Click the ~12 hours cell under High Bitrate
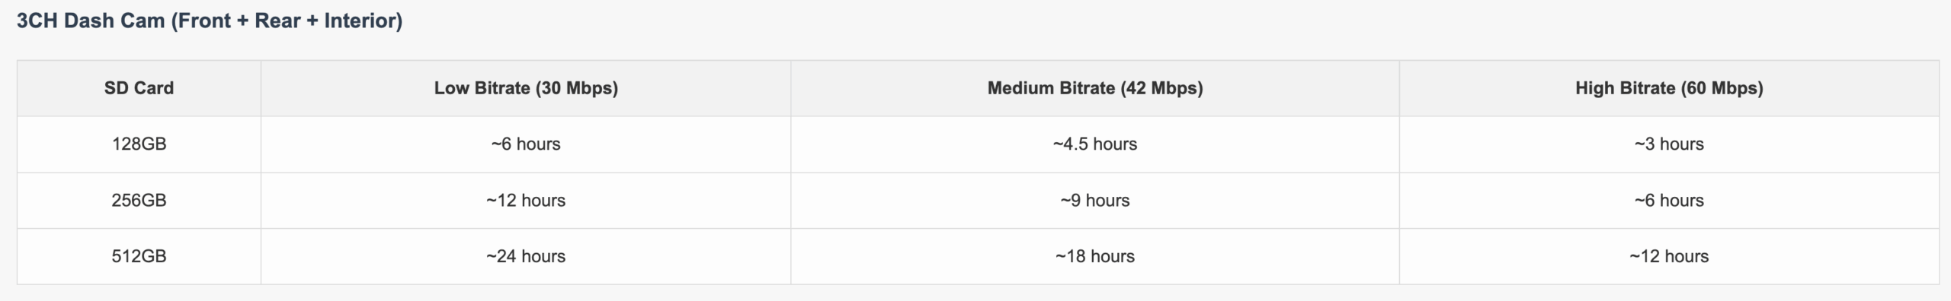Image resolution: width=1951 pixels, height=301 pixels. click(x=1669, y=257)
